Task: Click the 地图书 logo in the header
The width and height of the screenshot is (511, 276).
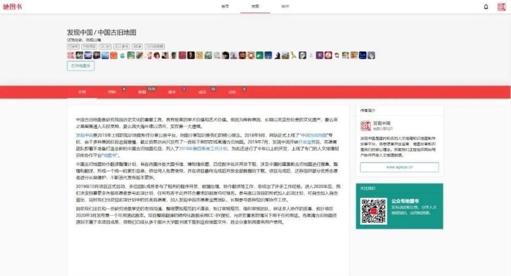Action: [x=13, y=7]
